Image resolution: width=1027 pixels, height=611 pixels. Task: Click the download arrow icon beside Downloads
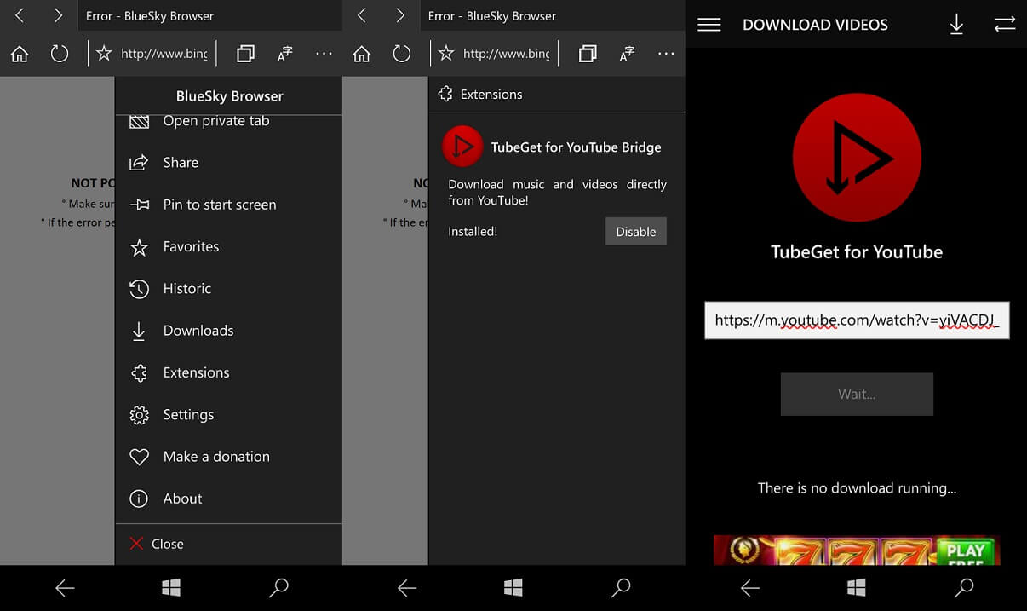[139, 331]
